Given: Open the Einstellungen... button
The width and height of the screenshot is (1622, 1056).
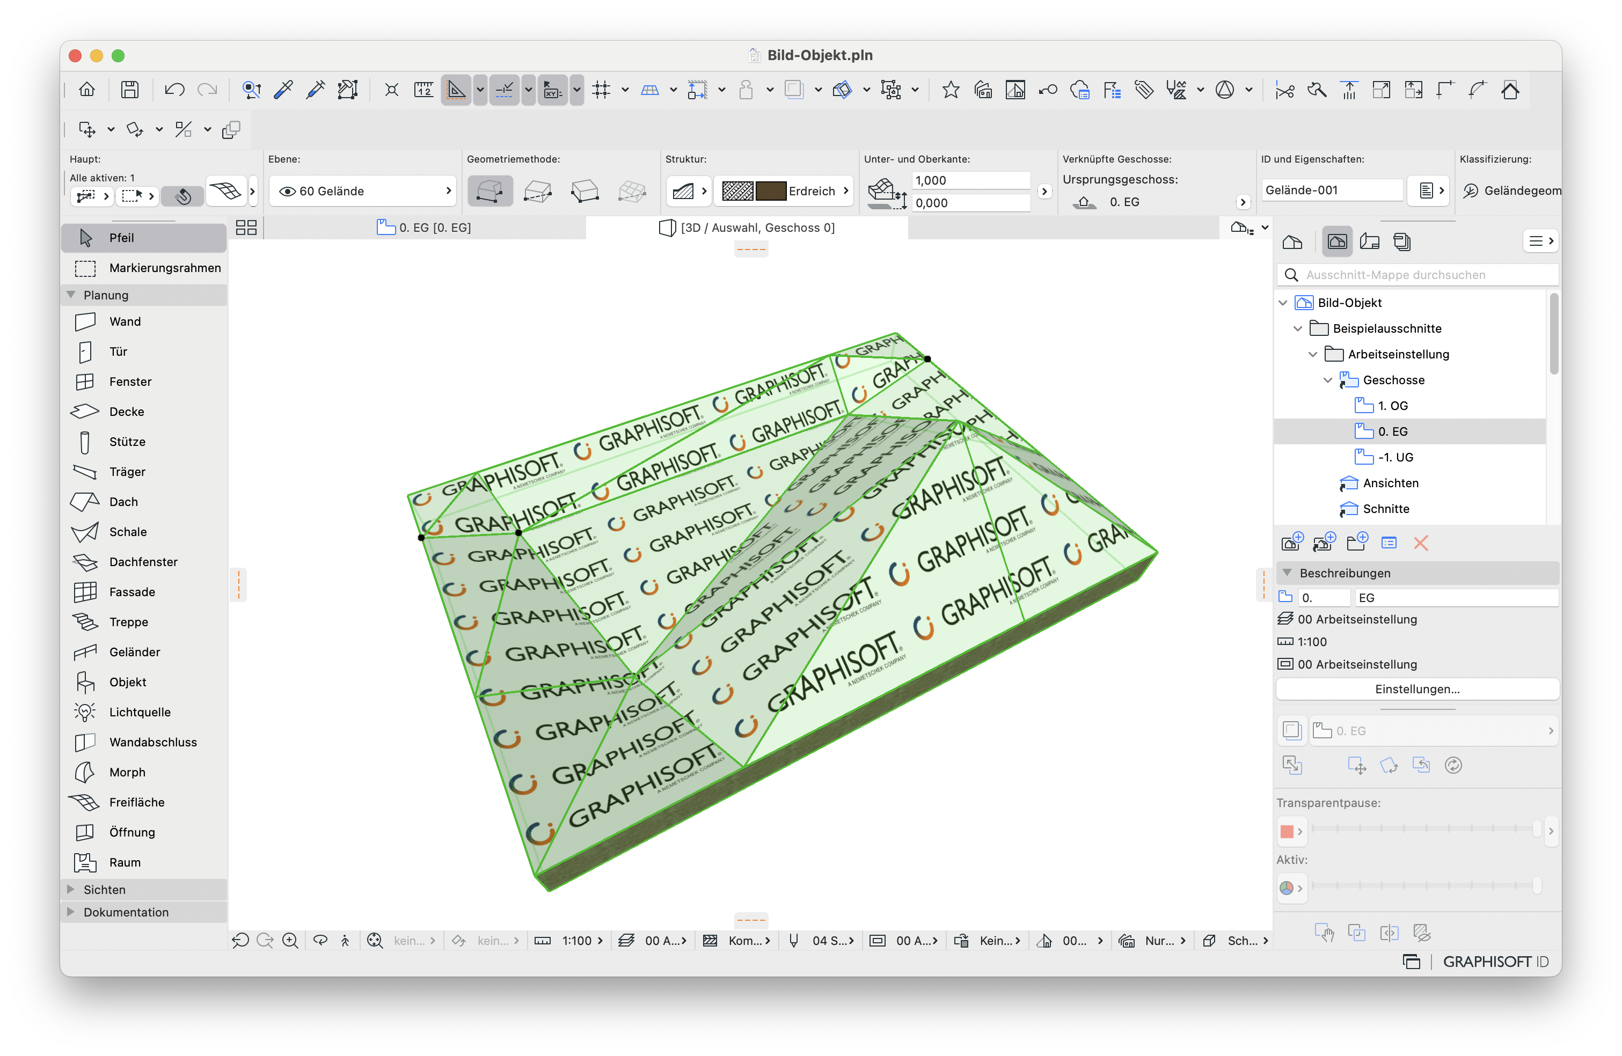Looking at the screenshot, I should (1418, 689).
